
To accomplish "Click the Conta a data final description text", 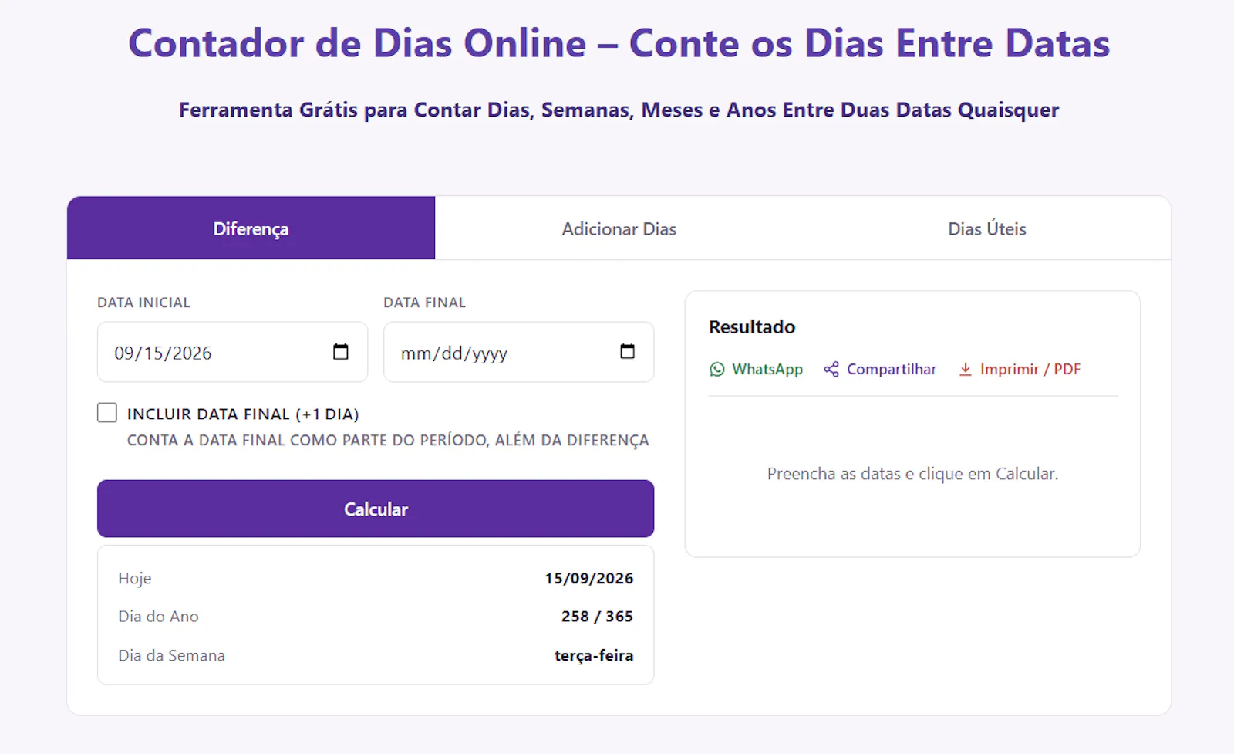I will pos(388,441).
